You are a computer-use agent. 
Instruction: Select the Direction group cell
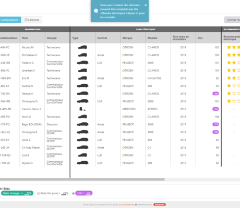tap(52, 124)
